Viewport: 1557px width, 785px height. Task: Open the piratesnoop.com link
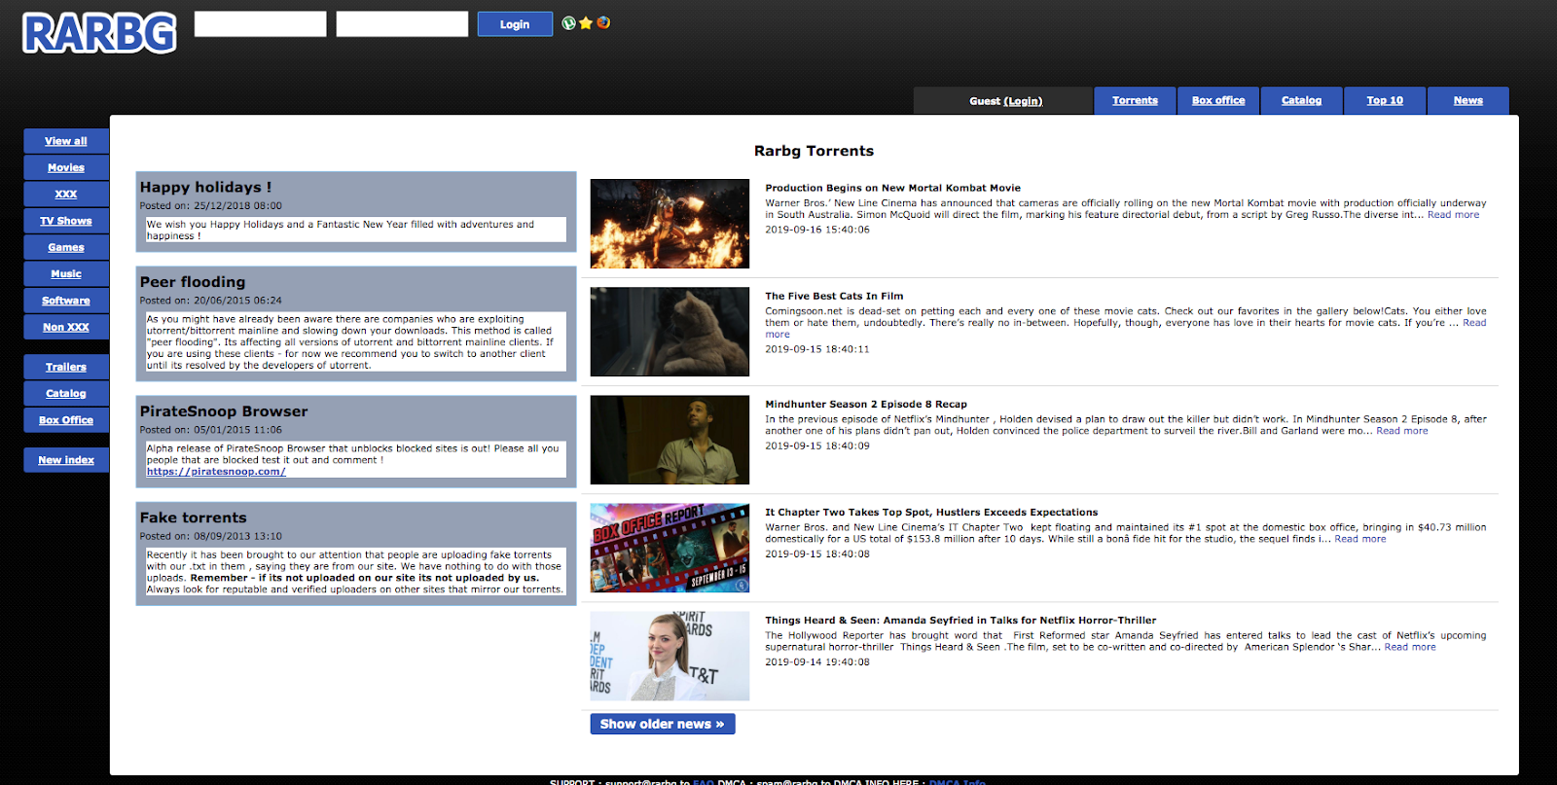click(216, 472)
